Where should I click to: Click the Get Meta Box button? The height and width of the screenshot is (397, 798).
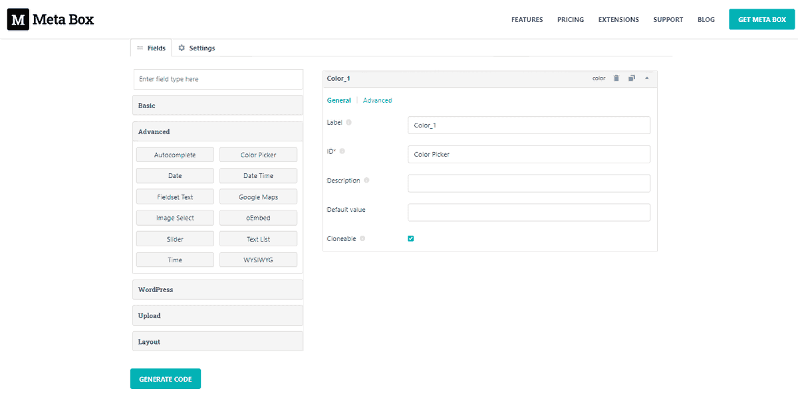(x=761, y=20)
